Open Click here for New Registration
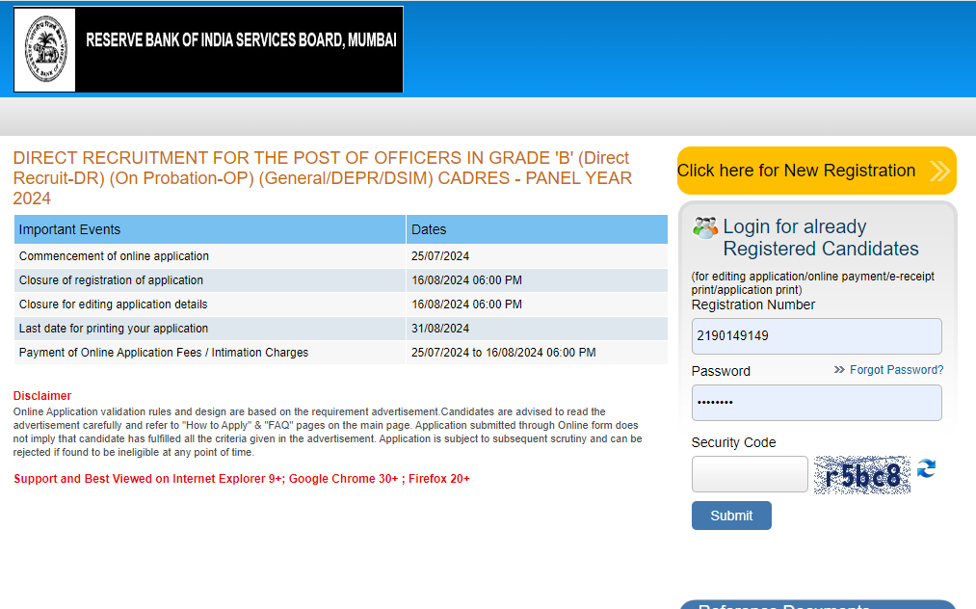 [817, 171]
